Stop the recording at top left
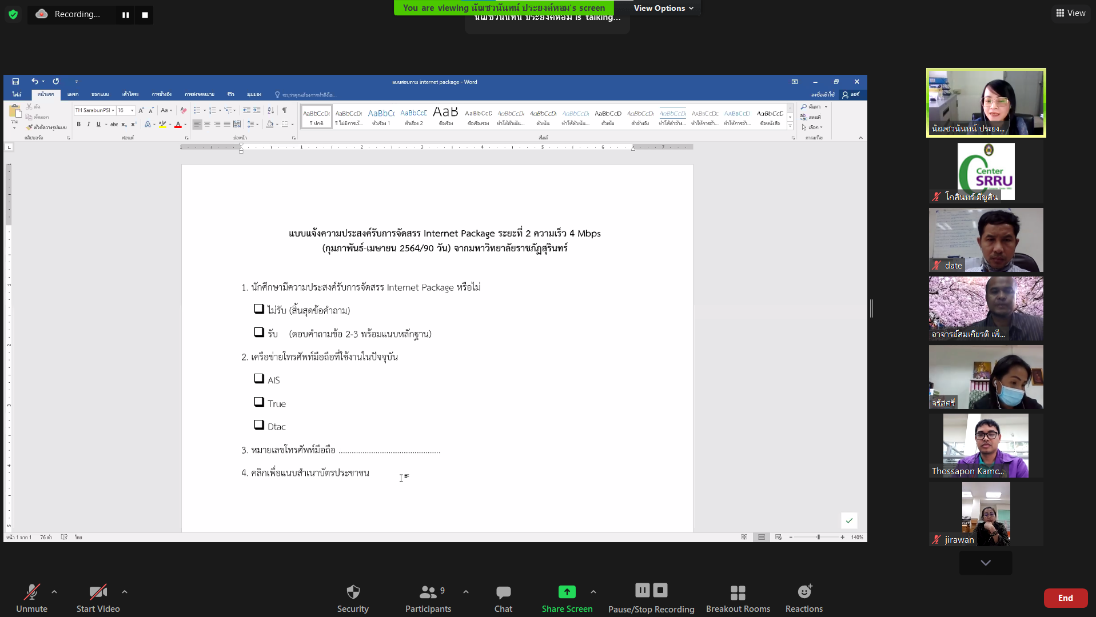 point(145,15)
